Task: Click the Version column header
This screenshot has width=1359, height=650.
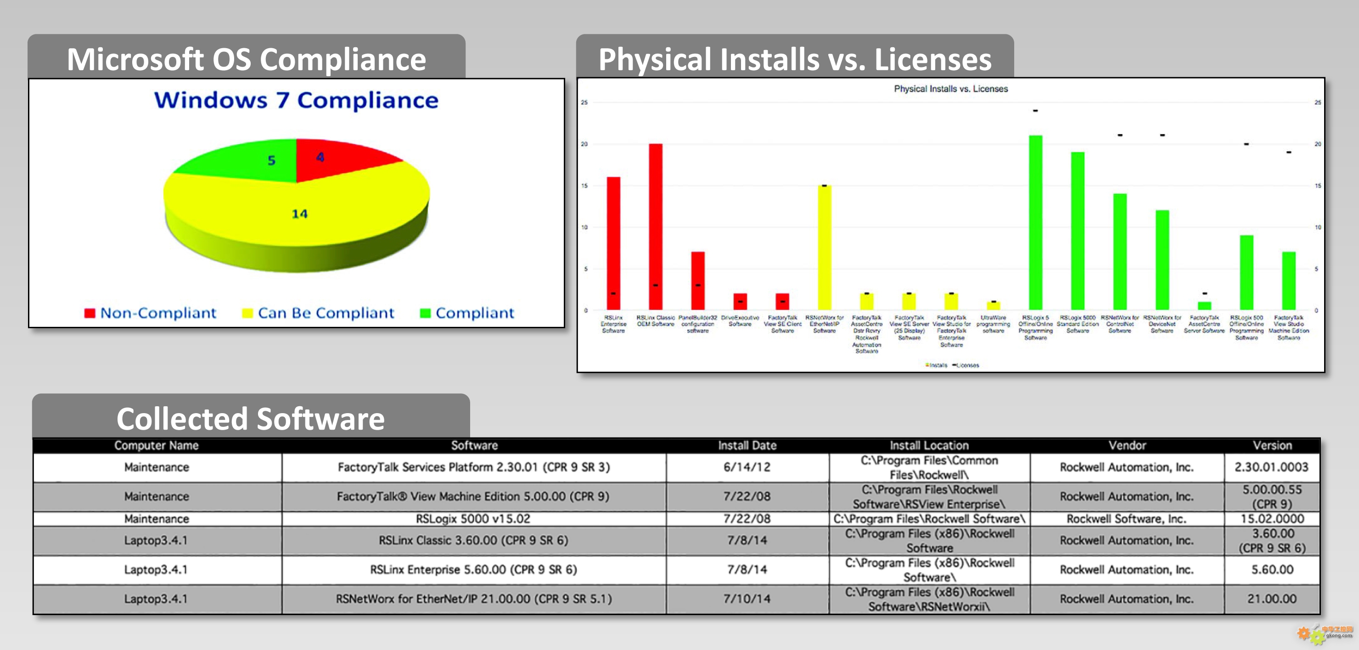Action: (x=1272, y=445)
